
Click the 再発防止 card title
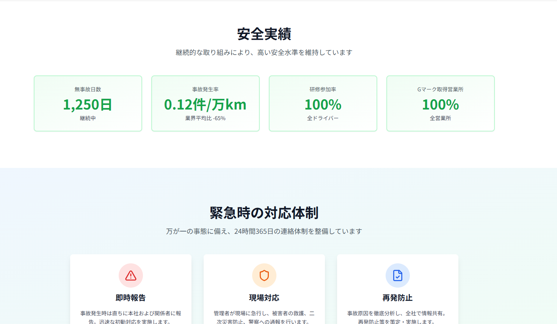point(398,298)
